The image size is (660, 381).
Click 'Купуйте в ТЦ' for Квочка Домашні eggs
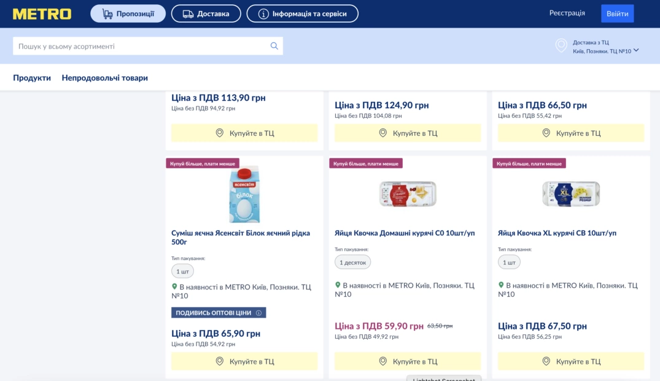[408, 361]
